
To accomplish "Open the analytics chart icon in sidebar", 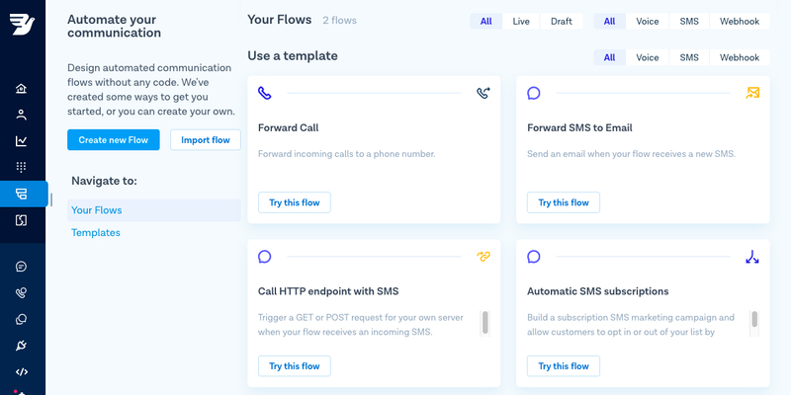I will tap(21, 141).
